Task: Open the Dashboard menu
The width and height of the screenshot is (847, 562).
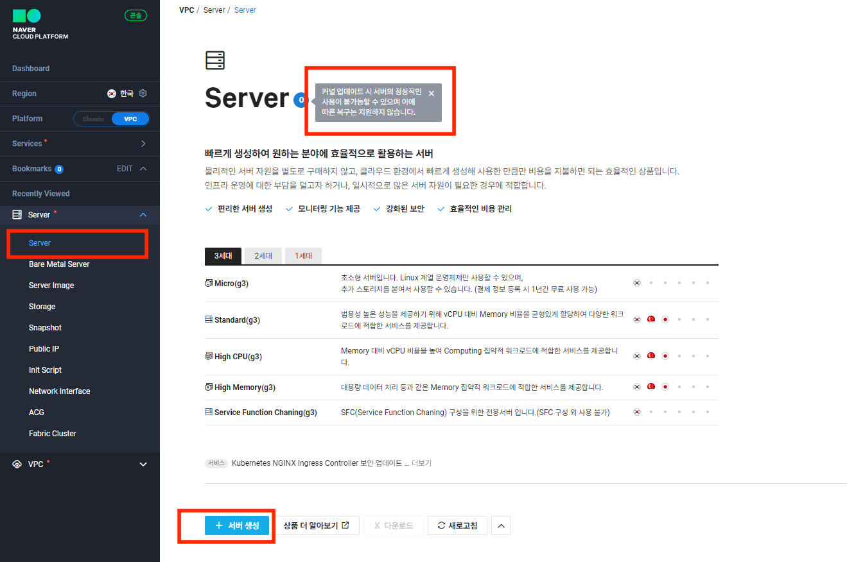Action: tap(31, 69)
